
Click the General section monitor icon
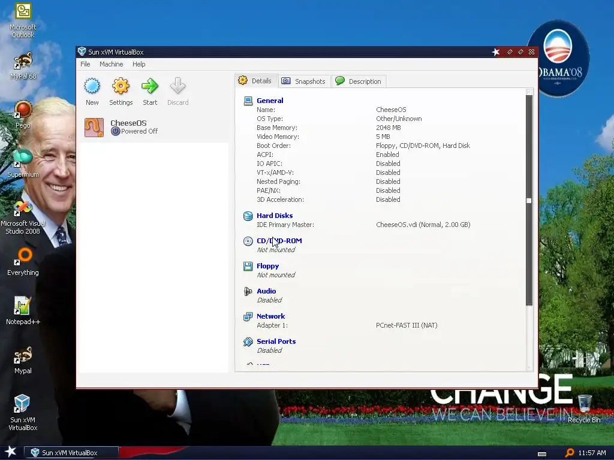point(248,101)
